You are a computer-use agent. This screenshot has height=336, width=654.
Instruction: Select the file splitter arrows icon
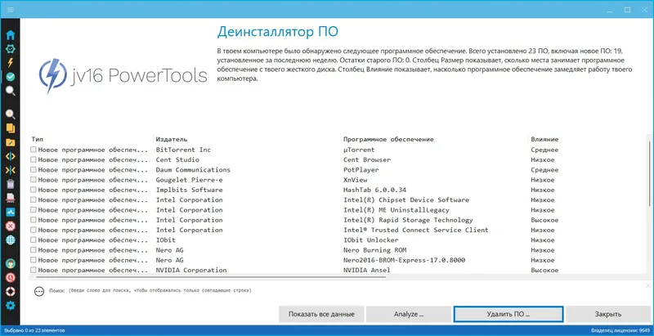tap(11, 156)
